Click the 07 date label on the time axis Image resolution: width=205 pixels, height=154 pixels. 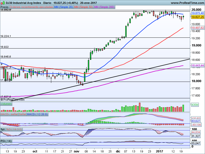126,151
